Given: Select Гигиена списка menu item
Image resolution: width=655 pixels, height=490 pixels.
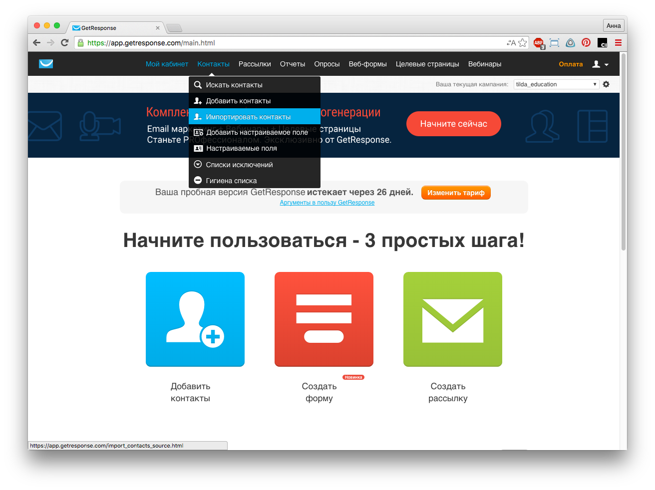Looking at the screenshot, I should (231, 181).
